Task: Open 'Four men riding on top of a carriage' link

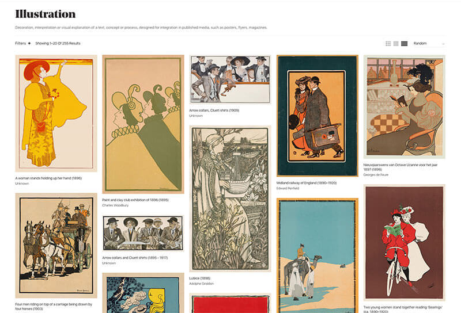Action: pyautogui.click(x=54, y=307)
